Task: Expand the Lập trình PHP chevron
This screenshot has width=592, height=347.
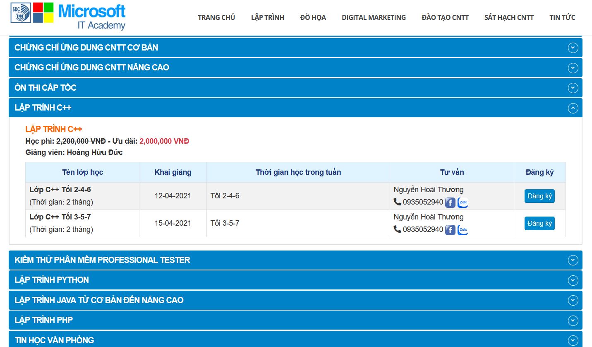Action: click(573, 320)
